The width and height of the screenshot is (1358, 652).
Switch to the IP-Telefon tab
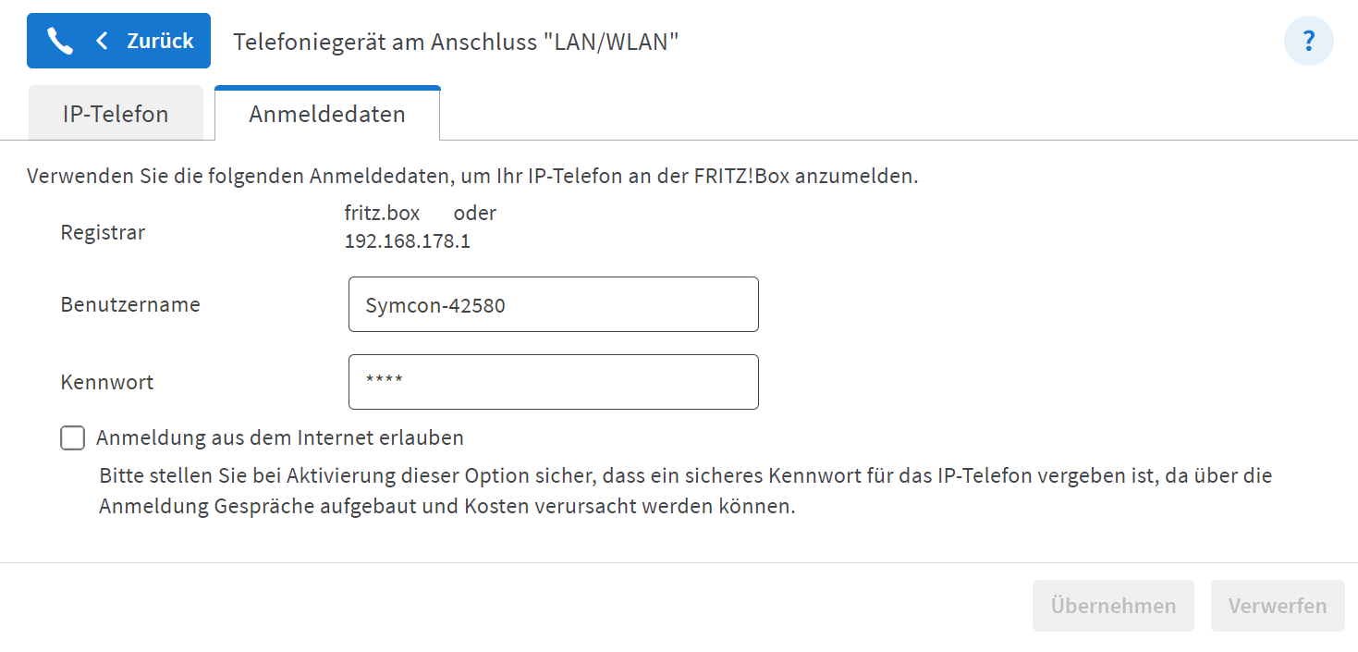[116, 114]
